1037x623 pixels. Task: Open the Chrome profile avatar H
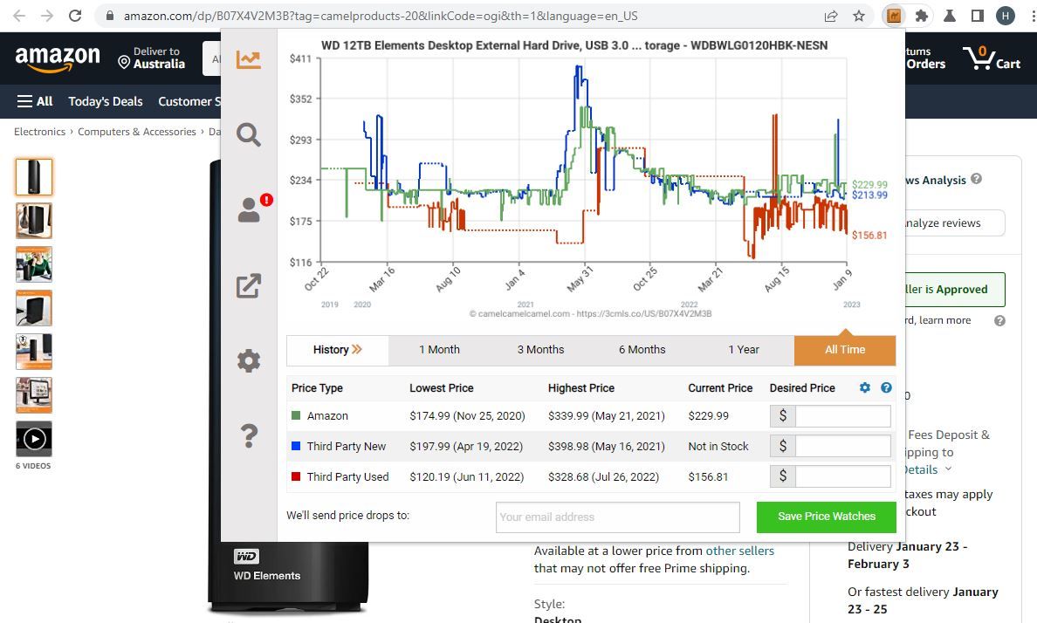pyautogui.click(x=1006, y=16)
